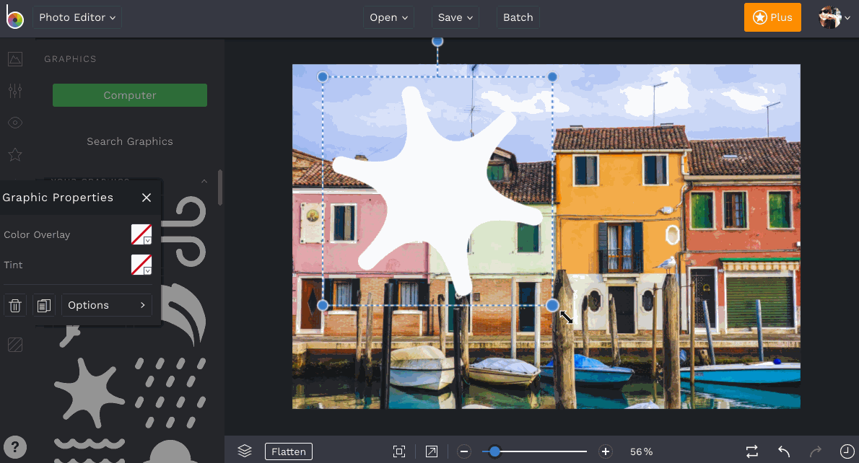Duplicate the graphic with copy icon
Viewport: 859px width, 463px height.
click(x=44, y=306)
